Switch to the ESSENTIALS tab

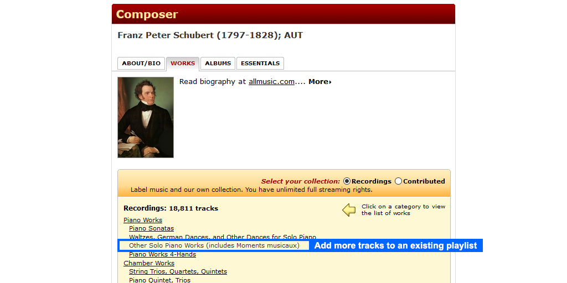260,63
